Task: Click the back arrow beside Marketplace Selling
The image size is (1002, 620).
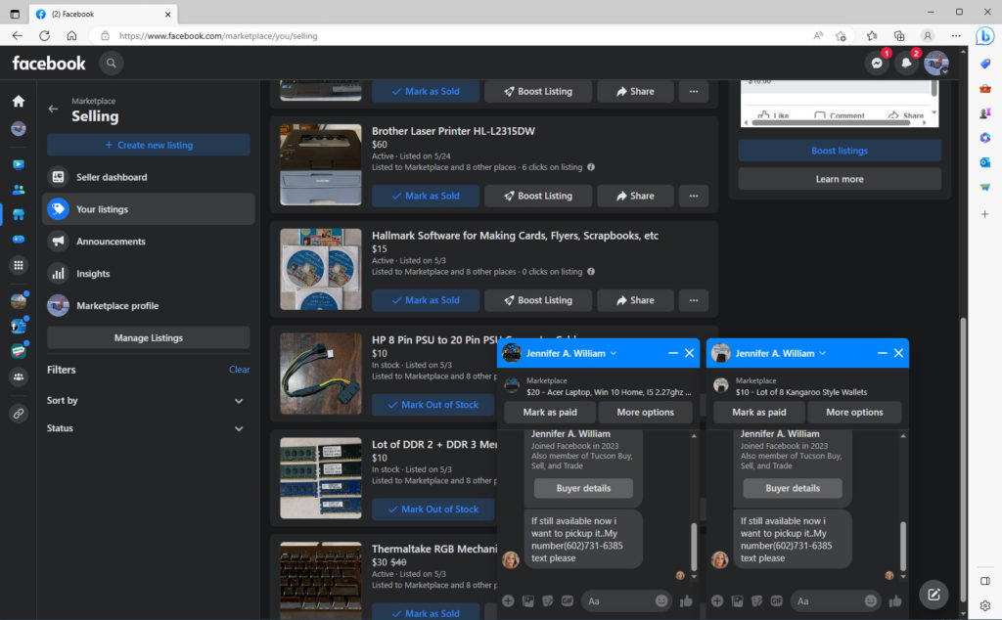Action: pyautogui.click(x=54, y=109)
